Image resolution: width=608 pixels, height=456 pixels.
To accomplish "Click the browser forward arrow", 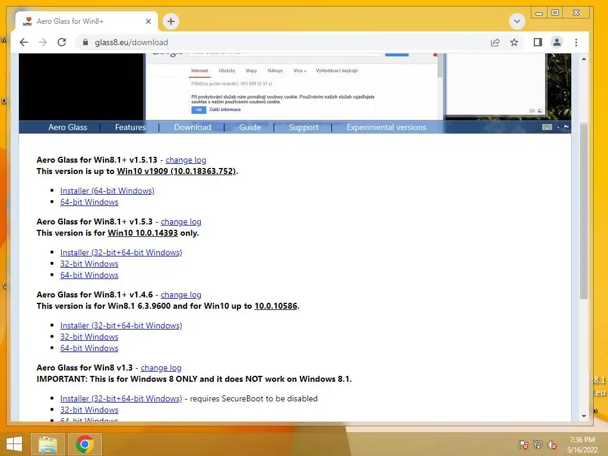I will coord(43,42).
